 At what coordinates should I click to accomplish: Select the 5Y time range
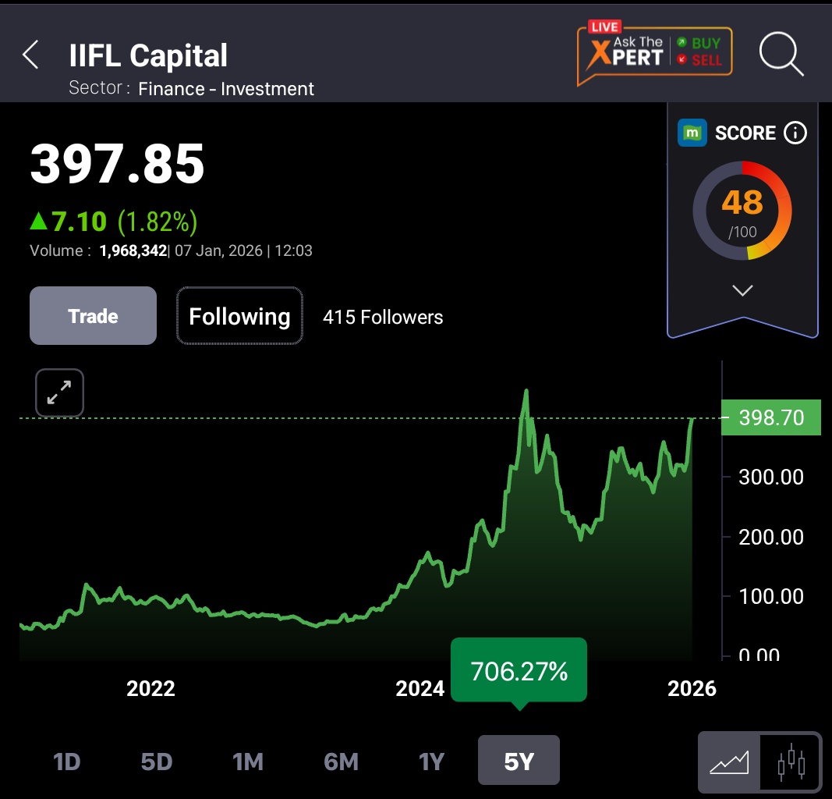tap(519, 760)
